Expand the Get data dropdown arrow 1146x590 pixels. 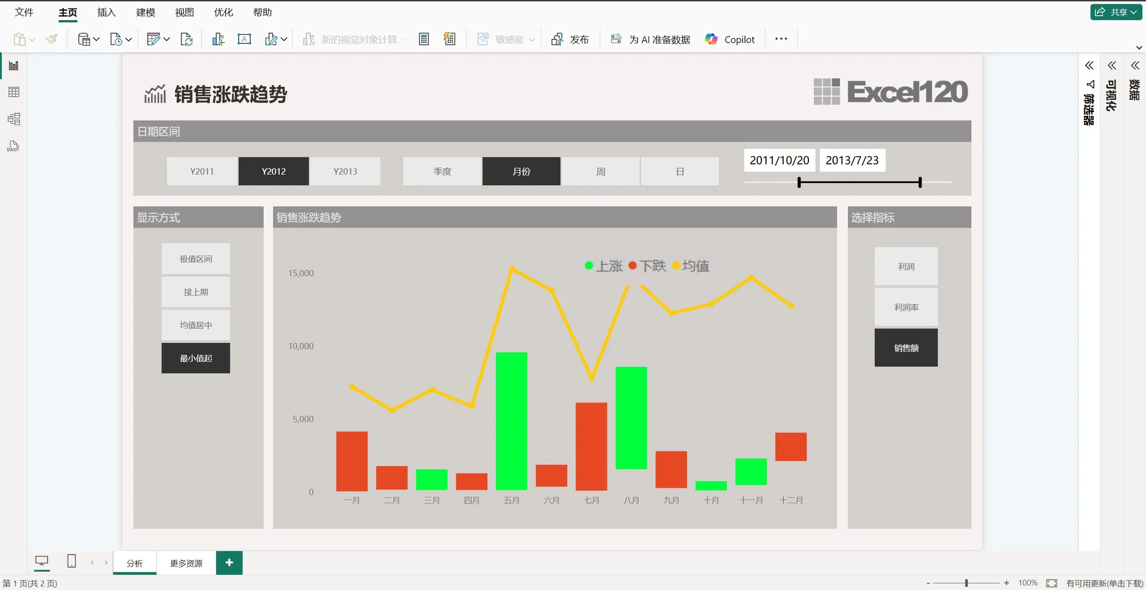[x=97, y=39]
